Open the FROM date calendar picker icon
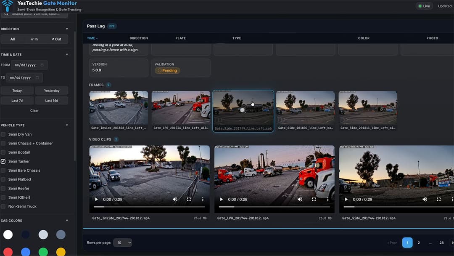This screenshot has height=256, width=454. 42,65
